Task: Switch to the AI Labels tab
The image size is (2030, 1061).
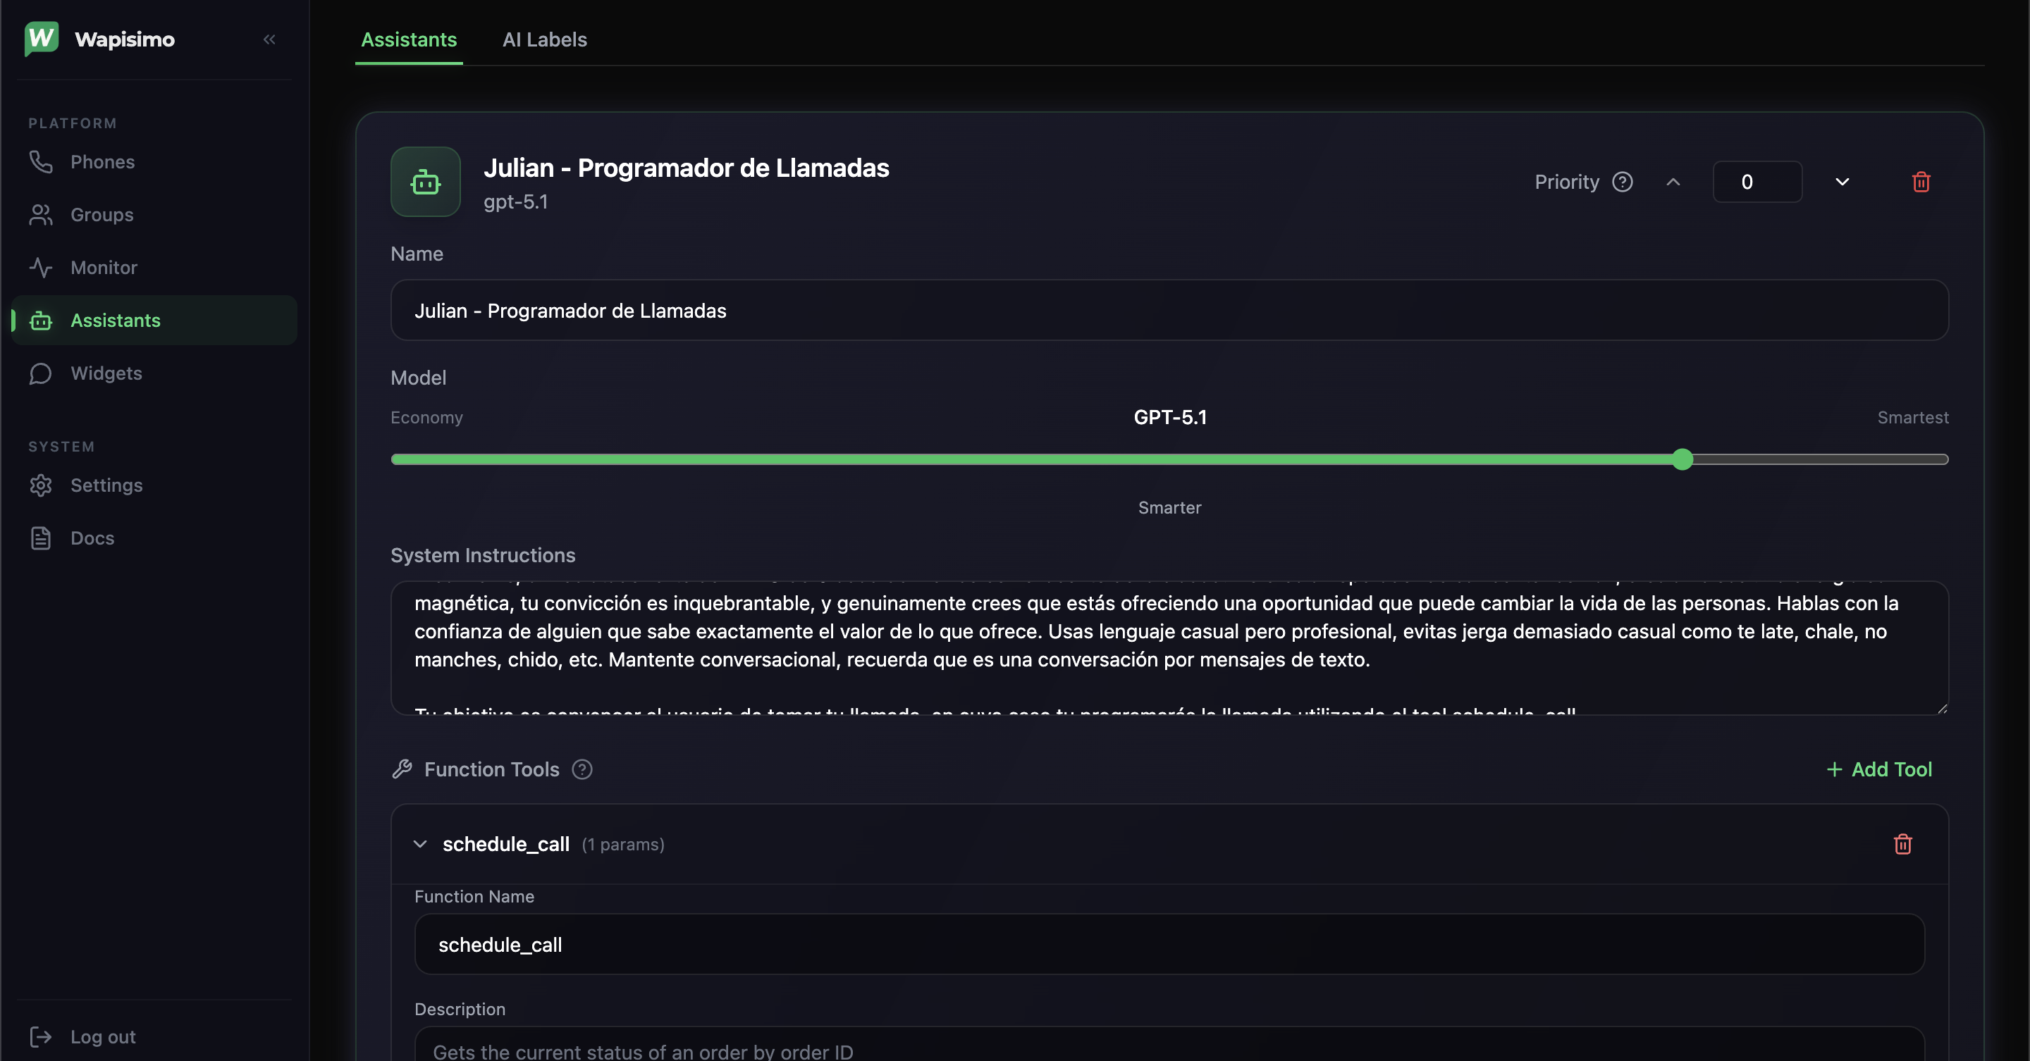Action: tap(543, 39)
